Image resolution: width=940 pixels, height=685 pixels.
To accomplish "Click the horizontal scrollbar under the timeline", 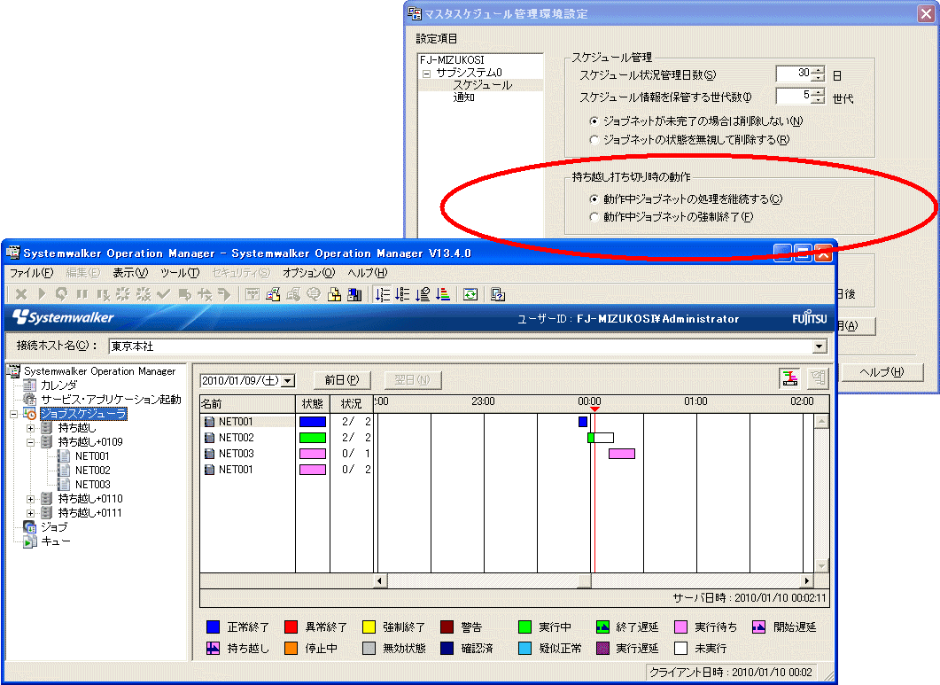I will (594, 580).
